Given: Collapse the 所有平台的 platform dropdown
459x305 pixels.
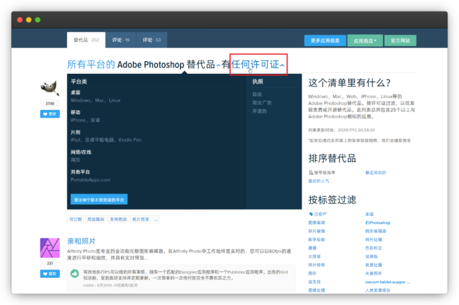Looking at the screenshot, I should pyautogui.click(x=91, y=64).
